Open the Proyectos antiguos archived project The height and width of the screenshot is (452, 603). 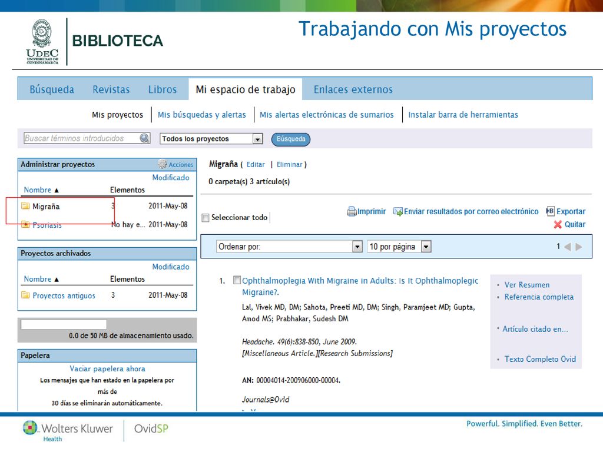[x=64, y=295]
